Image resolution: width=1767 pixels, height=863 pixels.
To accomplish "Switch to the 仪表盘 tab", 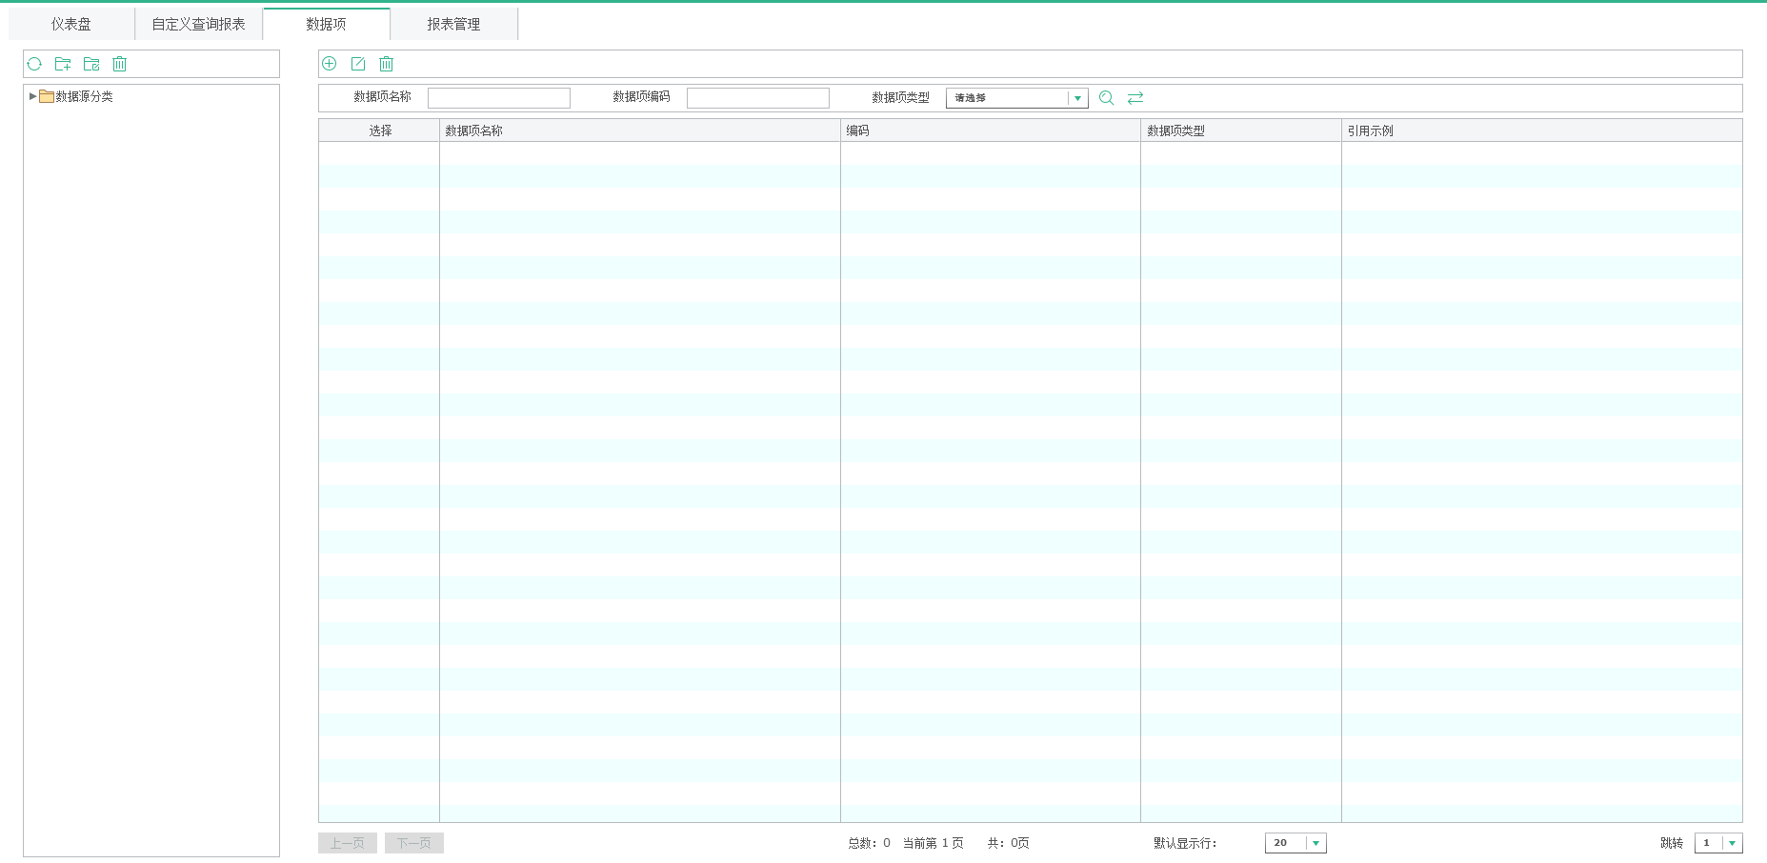I will click(x=71, y=24).
